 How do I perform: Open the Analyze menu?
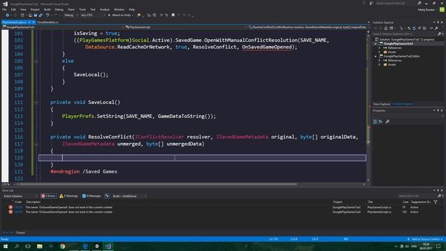105,9
